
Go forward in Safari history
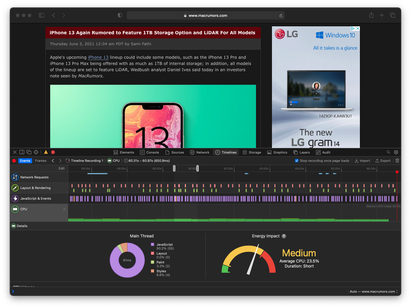tap(63, 15)
